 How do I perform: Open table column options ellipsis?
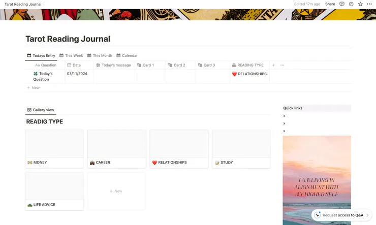click(x=282, y=65)
